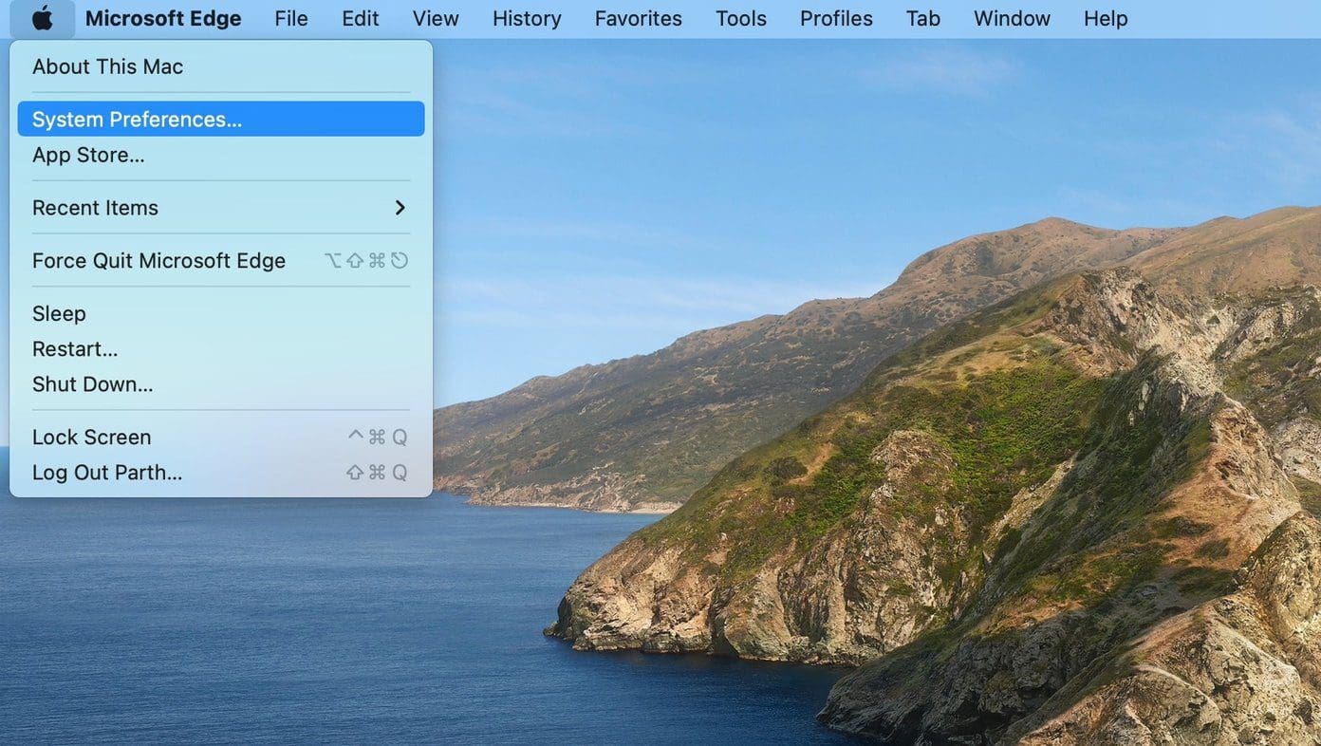
Task: Open the Tab menu
Action: pos(923,18)
